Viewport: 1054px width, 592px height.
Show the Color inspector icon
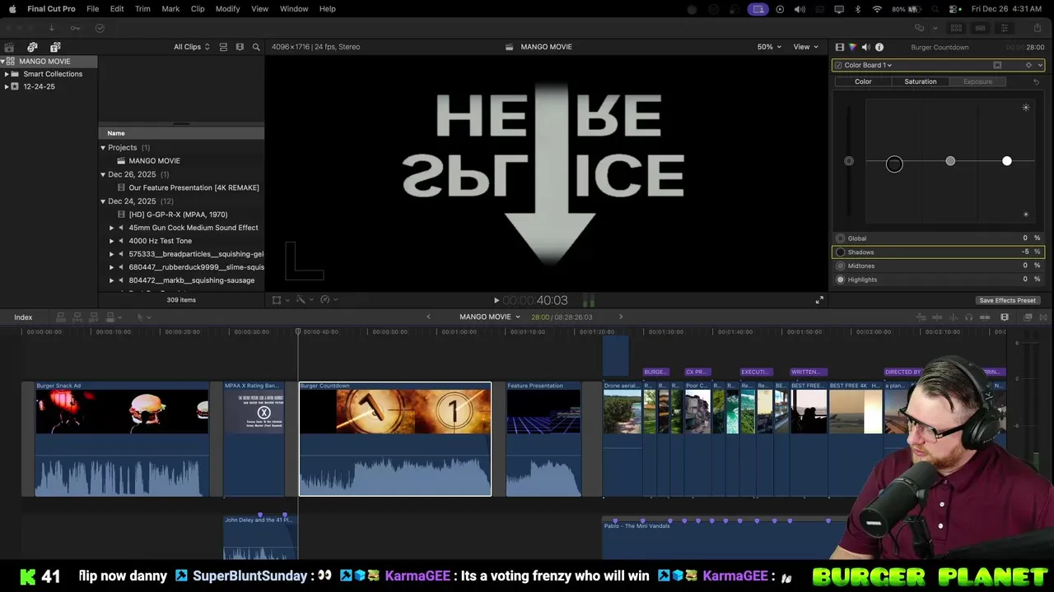(852, 47)
